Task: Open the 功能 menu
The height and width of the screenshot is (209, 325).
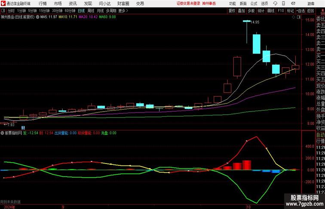Action: point(232,3)
